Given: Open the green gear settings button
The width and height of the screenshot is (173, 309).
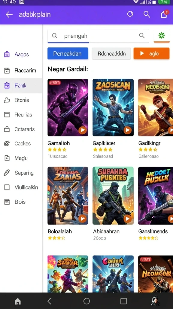Looking at the screenshot, I should (162, 36).
